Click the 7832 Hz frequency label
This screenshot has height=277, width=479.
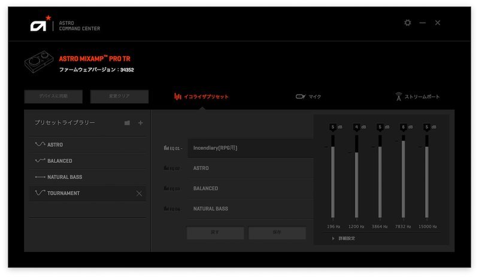[x=403, y=227]
